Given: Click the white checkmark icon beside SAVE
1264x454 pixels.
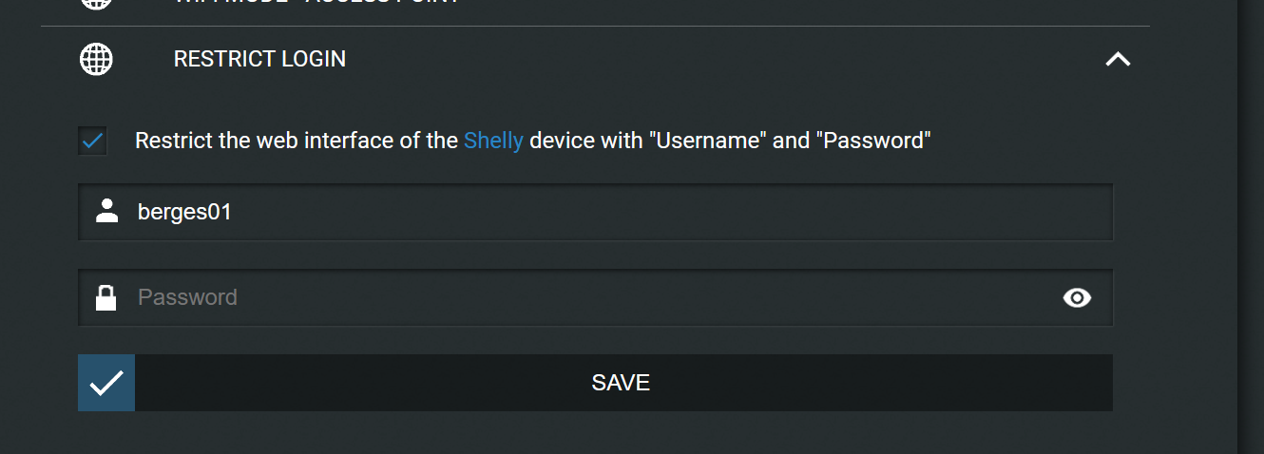Looking at the screenshot, I should click(106, 383).
